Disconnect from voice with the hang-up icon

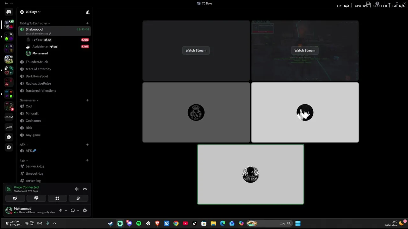click(85, 189)
